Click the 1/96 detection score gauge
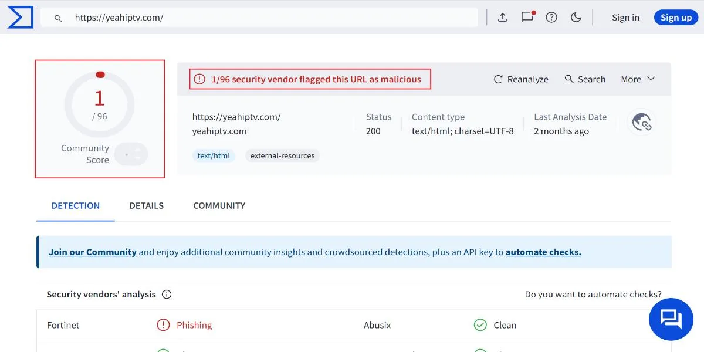Viewport: 704px width, 352px height. point(99,104)
